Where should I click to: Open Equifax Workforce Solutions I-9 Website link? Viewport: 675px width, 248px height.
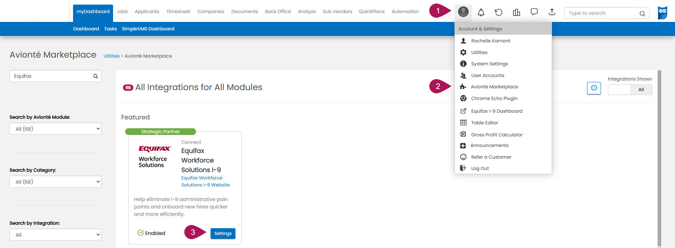(205, 181)
